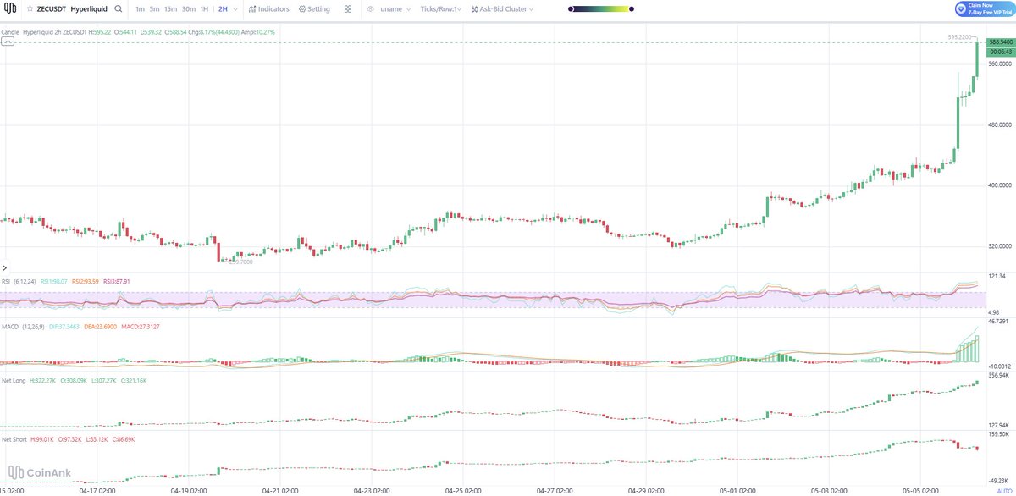Favorite ZECUSDT with the star icon
Image resolution: width=1016 pixels, height=496 pixels.
pyautogui.click(x=30, y=9)
